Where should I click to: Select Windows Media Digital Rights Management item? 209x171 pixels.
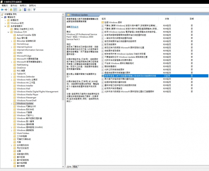pos(37,91)
